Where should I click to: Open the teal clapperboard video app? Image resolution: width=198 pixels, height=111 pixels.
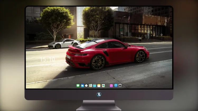[x=95, y=85]
